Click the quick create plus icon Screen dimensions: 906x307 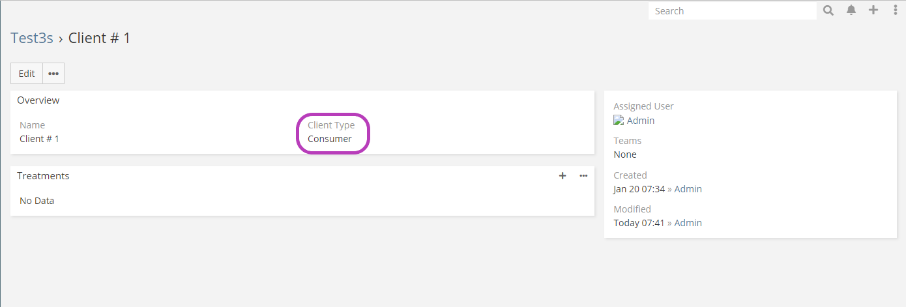(x=873, y=10)
